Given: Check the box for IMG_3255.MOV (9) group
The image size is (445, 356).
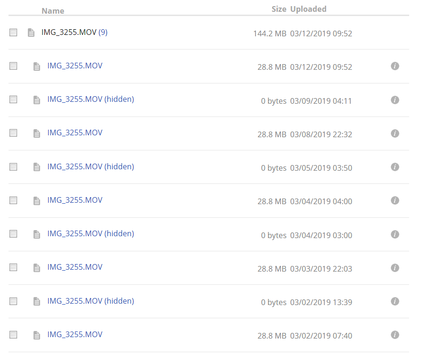Looking at the screenshot, I should 13,33.
